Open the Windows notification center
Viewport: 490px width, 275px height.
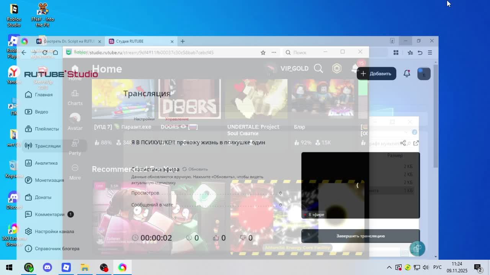pyautogui.click(x=478, y=267)
